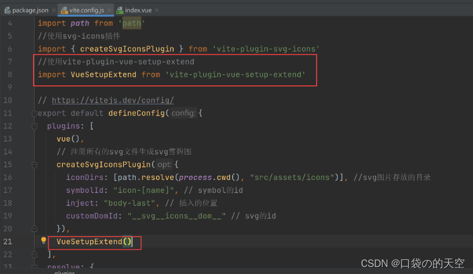This screenshot has width=473, height=274.
Task: Click the defineConfig function name
Action: (136, 113)
